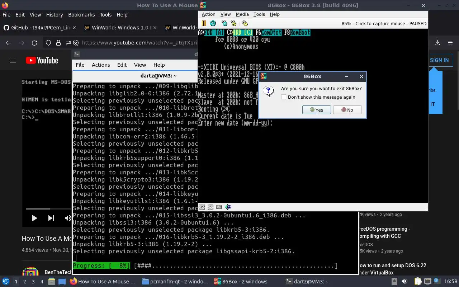Click the volume icon in system tray
Screen dimensions: 459x287
[404, 282]
